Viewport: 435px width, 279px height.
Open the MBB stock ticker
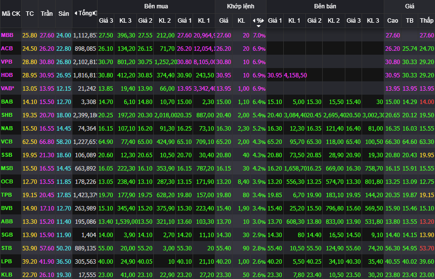point(7,35)
